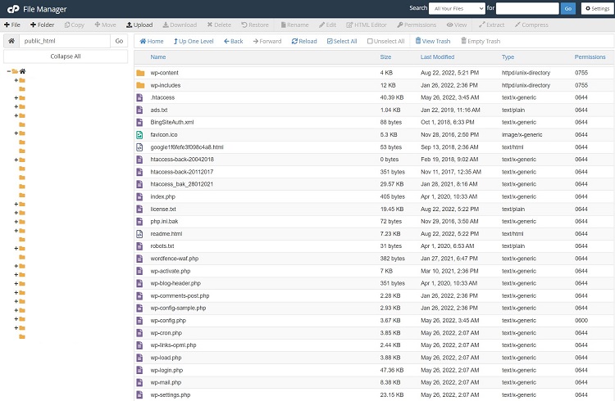Create a new file with + File
The image size is (615, 401).
point(12,25)
